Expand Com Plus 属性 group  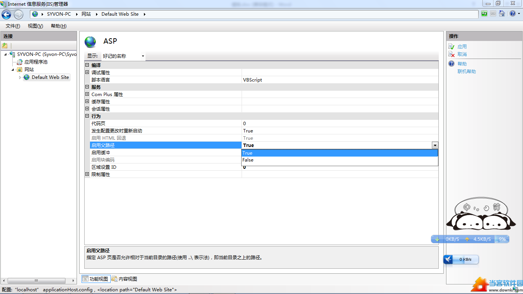tap(87, 94)
